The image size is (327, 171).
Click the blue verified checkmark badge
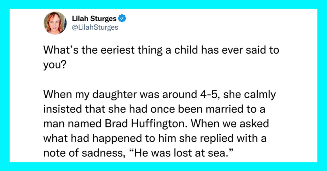click(122, 19)
